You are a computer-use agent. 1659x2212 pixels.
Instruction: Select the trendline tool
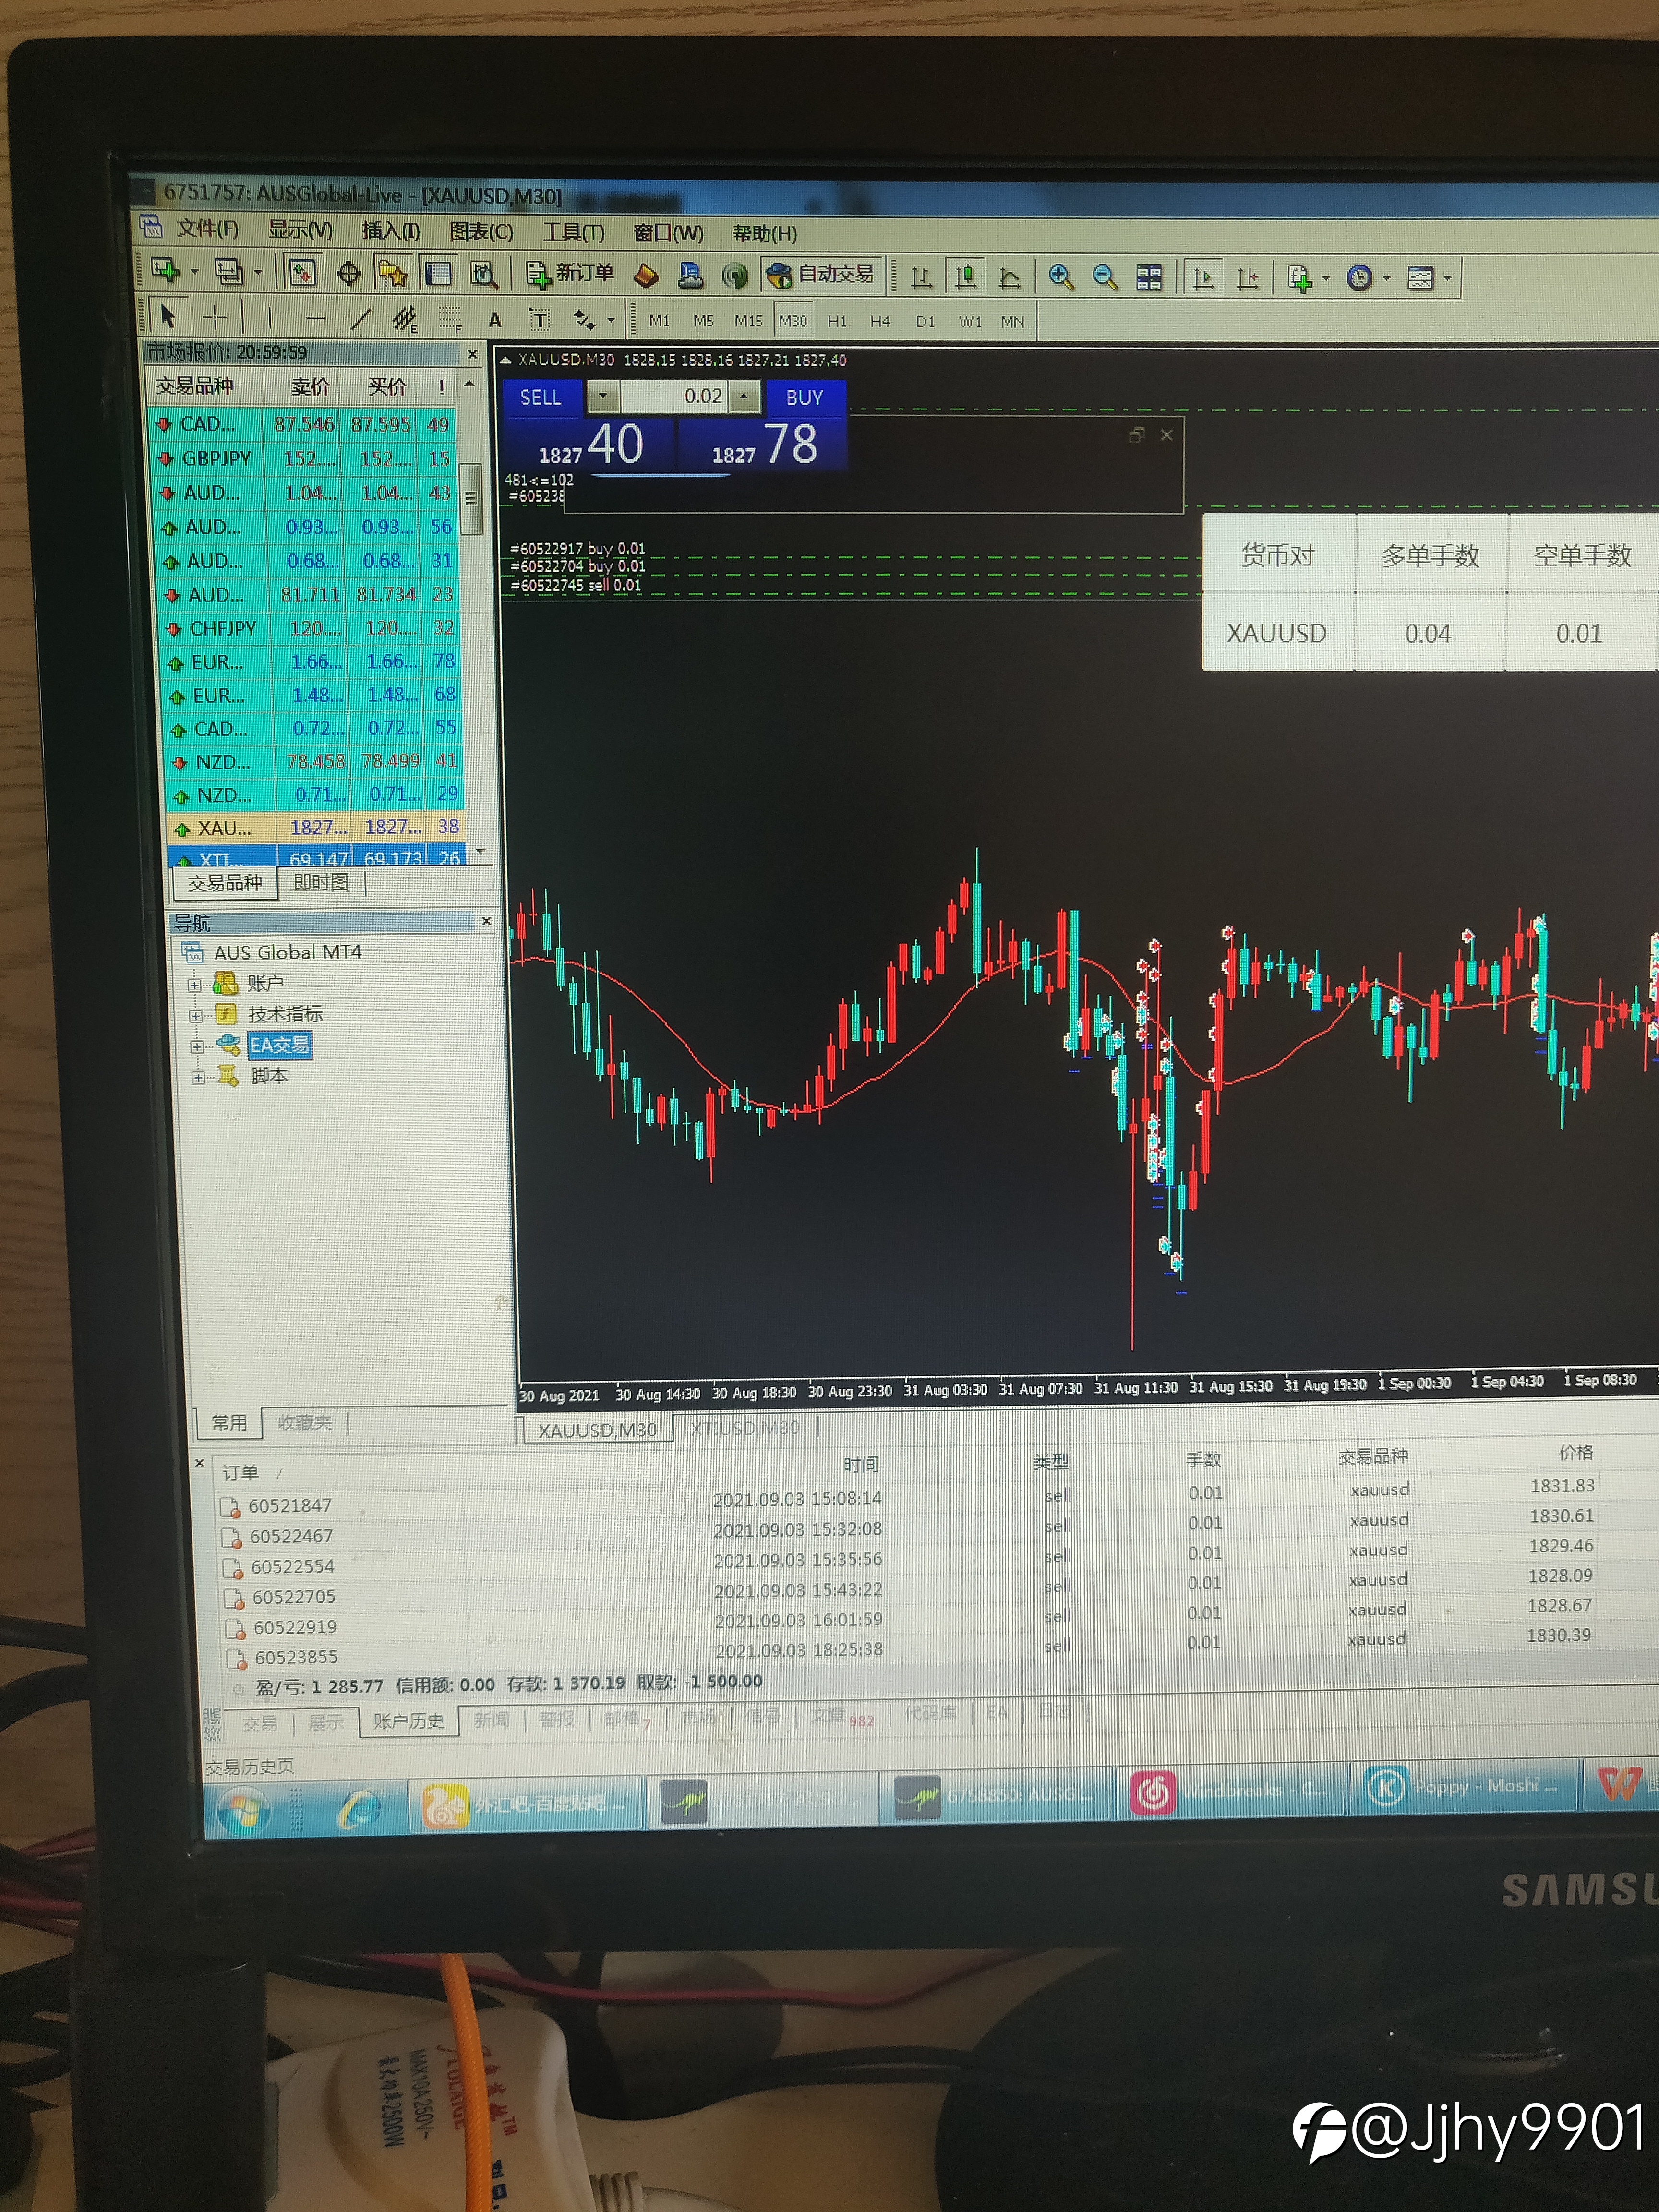coord(360,319)
